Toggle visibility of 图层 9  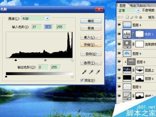pyautogui.click(x=119, y=53)
